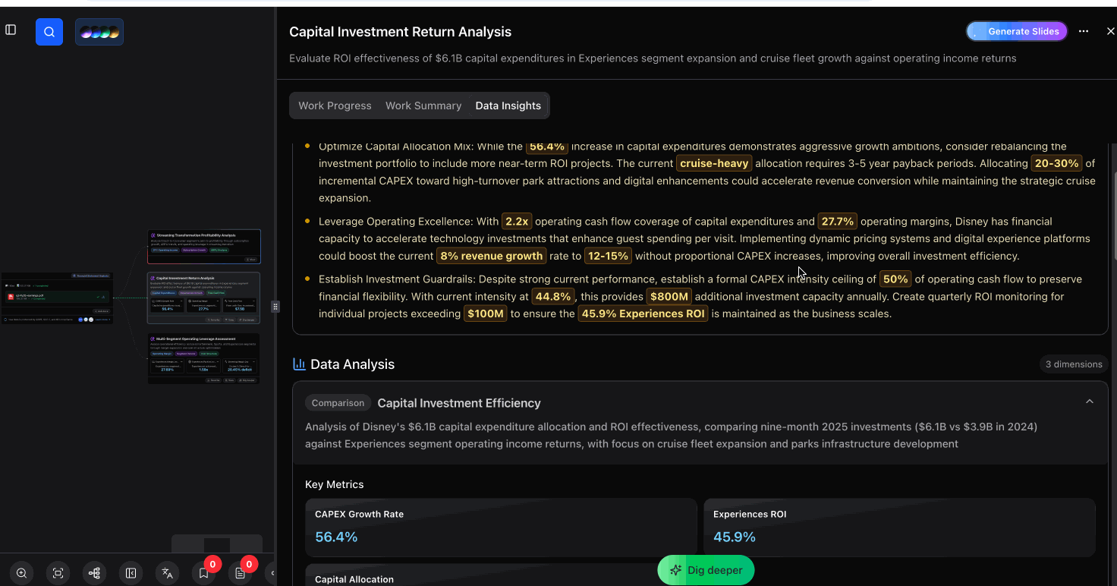Image resolution: width=1117 pixels, height=586 pixels.
Task: Switch to the Work Progress tab
Action: (335, 106)
